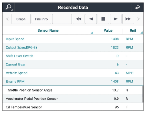Show previous toolbar items with left chevron
The width and height of the screenshot is (146, 113).
[7, 19]
